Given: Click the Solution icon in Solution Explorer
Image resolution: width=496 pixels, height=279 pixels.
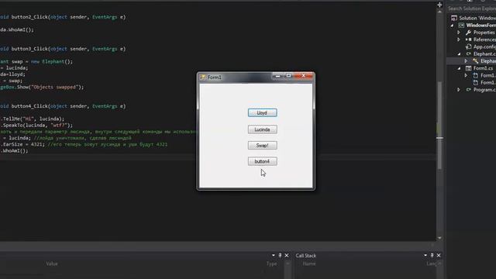Looking at the screenshot, I should click(x=454, y=18).
